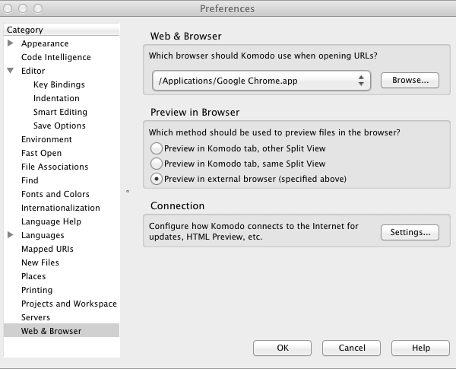The height and width of the screenshot is (369, 456).
Task: Select Code Intelligence category
Action: coord(56,57)
